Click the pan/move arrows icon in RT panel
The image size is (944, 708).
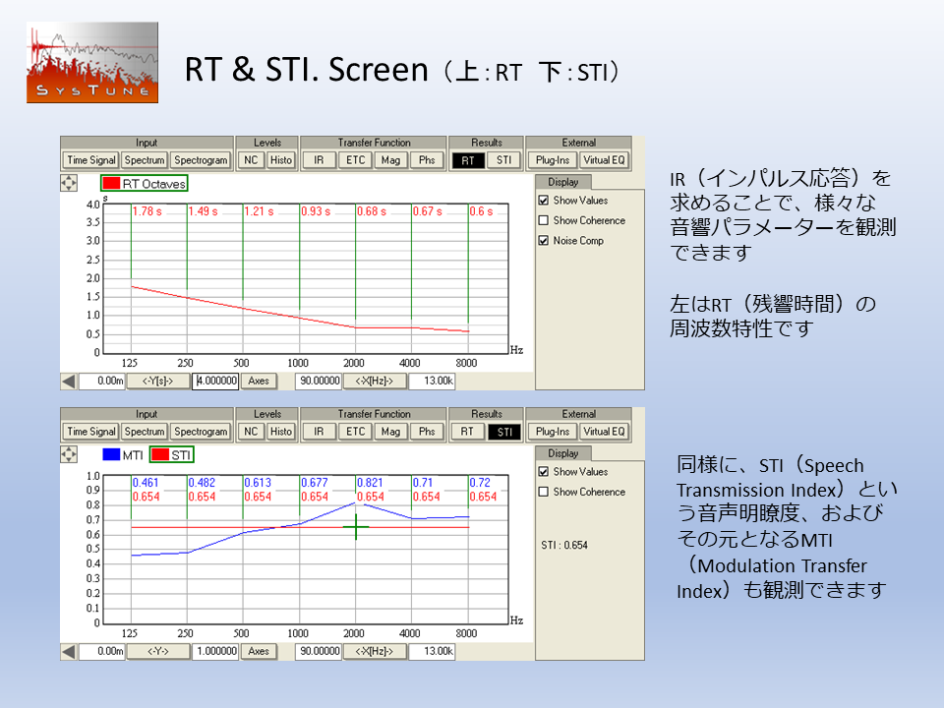click(69, 183)
